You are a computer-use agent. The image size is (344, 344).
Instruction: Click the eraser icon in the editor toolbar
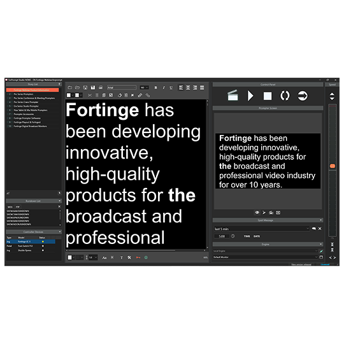pos(120,95)
